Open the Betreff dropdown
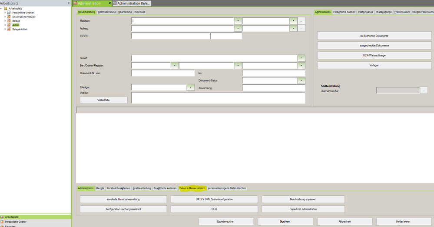 coord(301,58)
